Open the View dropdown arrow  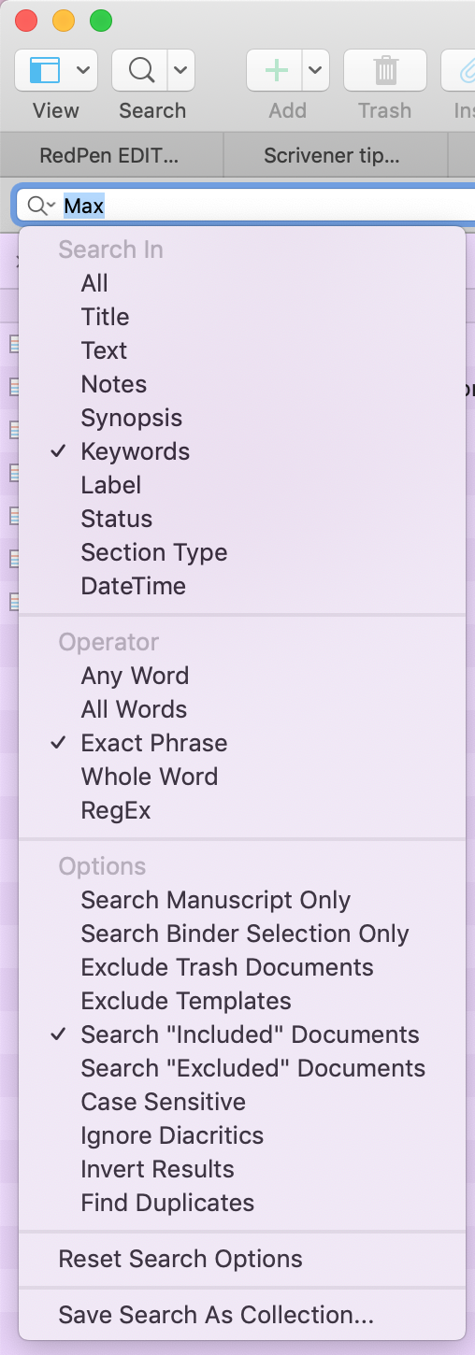pyautogui.click(x=82, y=70)
